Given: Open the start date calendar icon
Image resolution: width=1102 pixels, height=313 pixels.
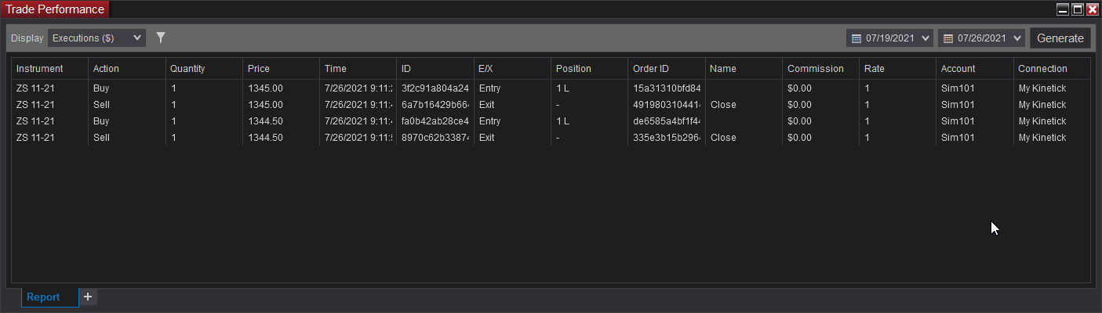Looking at the screenshot, I should coord(857,38).
